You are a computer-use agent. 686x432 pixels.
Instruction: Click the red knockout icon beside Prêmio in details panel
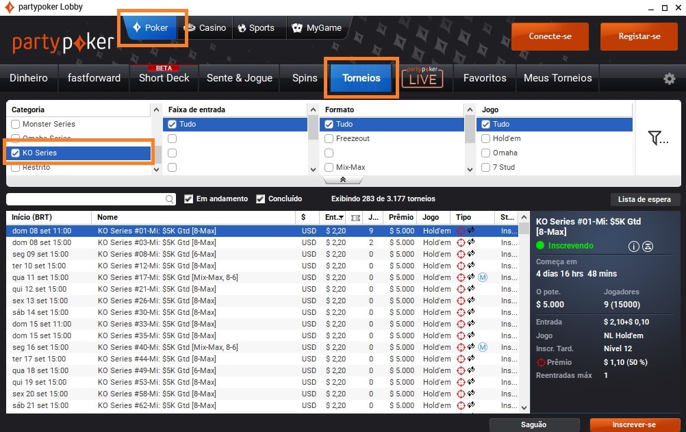pos(541,362)
